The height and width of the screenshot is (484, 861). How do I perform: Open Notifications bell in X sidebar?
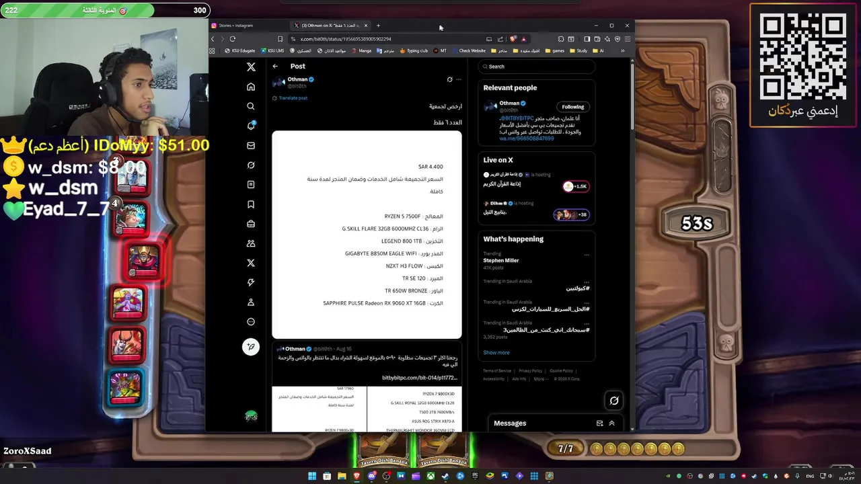pos(251,126)
